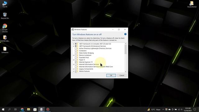Expand the Hyper-V tree node

pos(74,60)
